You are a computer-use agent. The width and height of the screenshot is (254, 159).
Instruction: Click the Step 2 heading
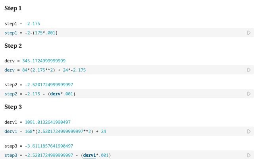[13, 46]
